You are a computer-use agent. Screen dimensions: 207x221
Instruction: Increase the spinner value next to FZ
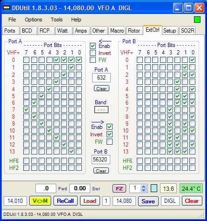(144, 187)
